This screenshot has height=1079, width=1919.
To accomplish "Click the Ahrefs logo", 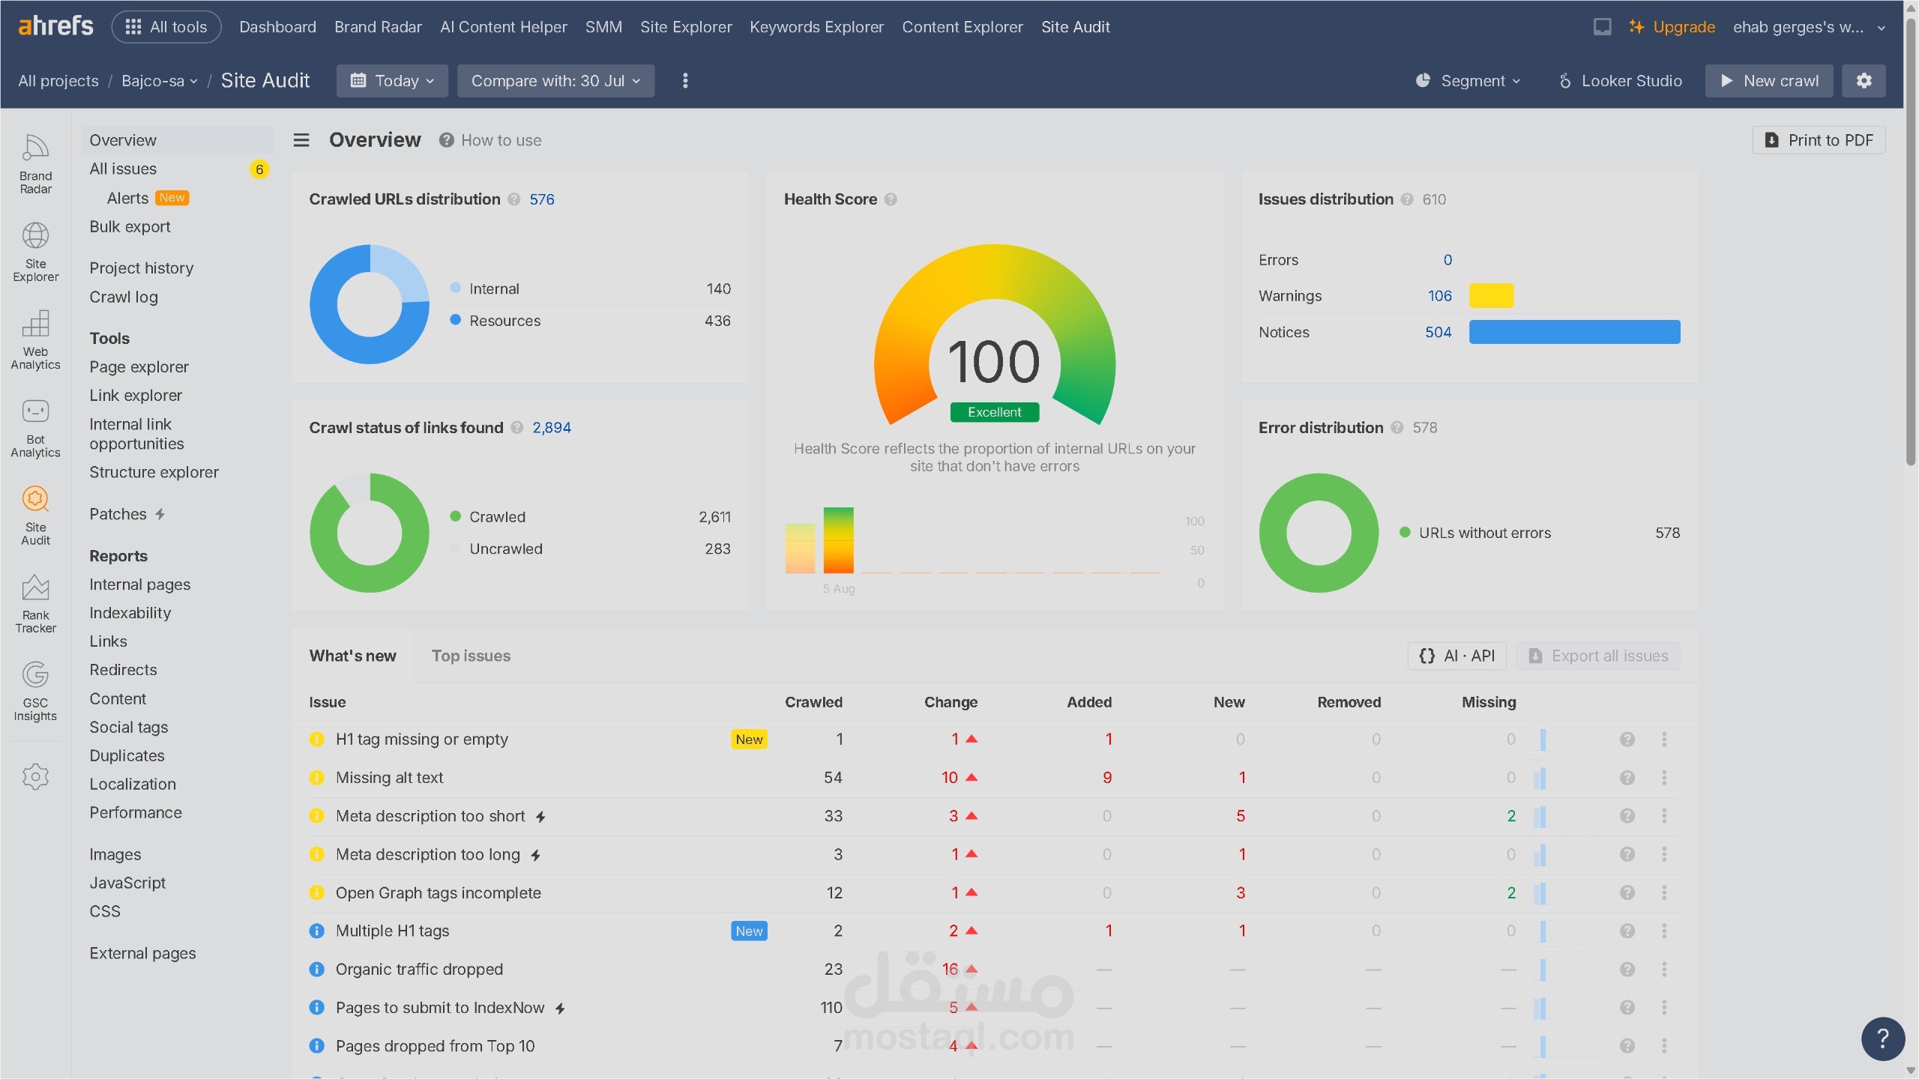I will tap(55, 26).
